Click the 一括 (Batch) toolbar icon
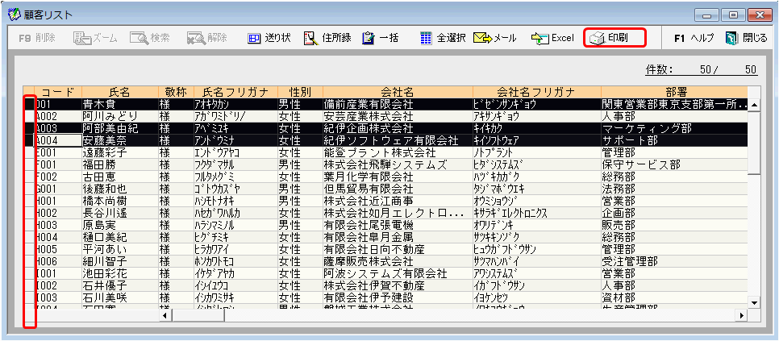Screen dimensions: 779x341 pyautogui.click(x=368, y=38)
